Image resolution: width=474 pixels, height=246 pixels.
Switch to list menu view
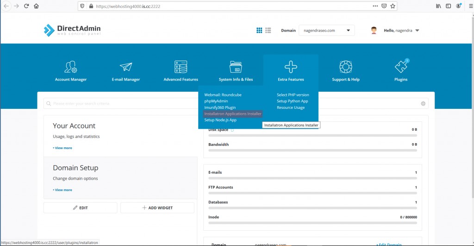click(268, 30)
